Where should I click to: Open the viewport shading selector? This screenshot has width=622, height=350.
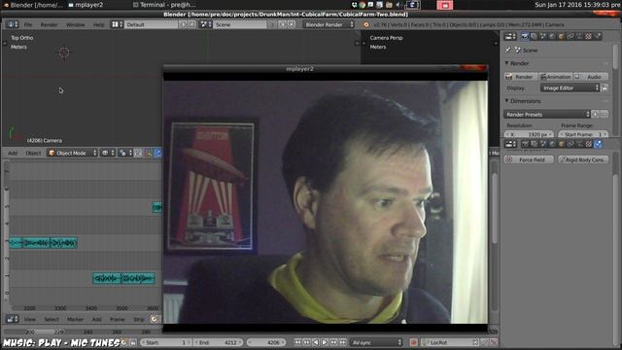point(108,154)
